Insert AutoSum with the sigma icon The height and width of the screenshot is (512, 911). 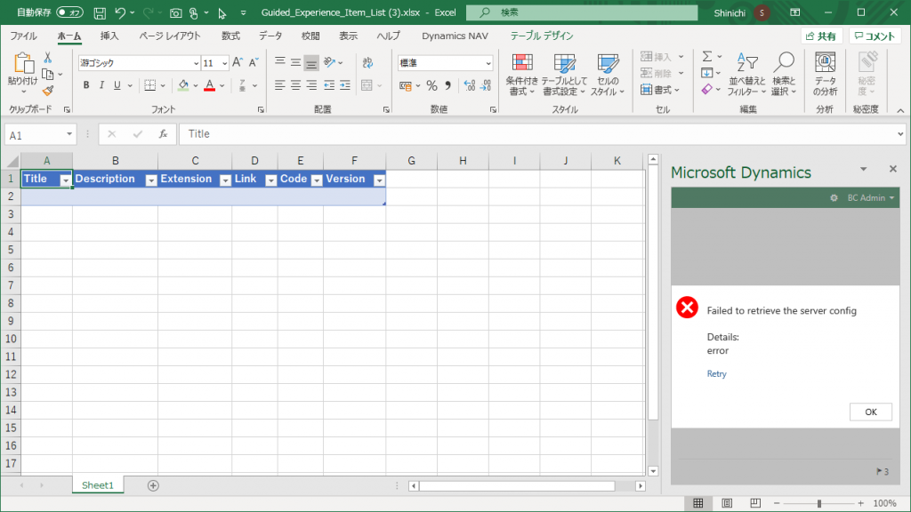point(707,56)
